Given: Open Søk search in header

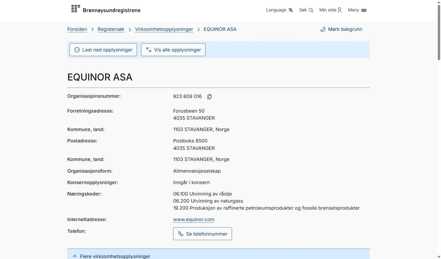Looking at the screenshot, I should point(306,10).
